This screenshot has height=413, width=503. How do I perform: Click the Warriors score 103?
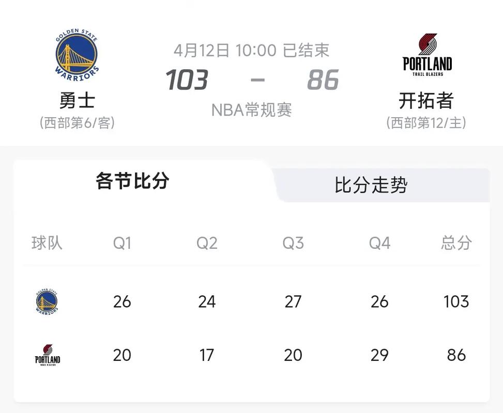187,80
